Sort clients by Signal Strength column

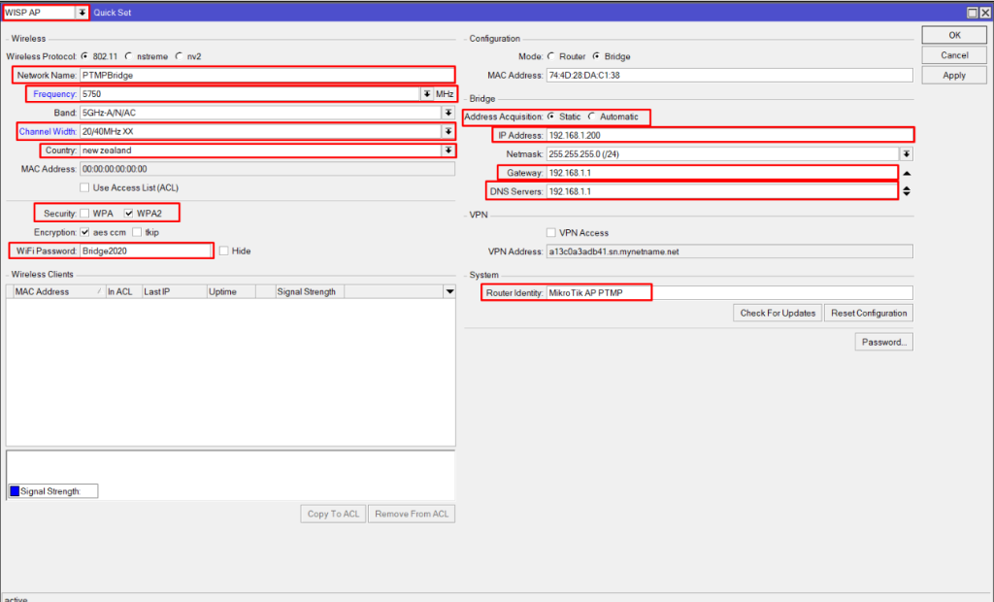pos(307,291)
